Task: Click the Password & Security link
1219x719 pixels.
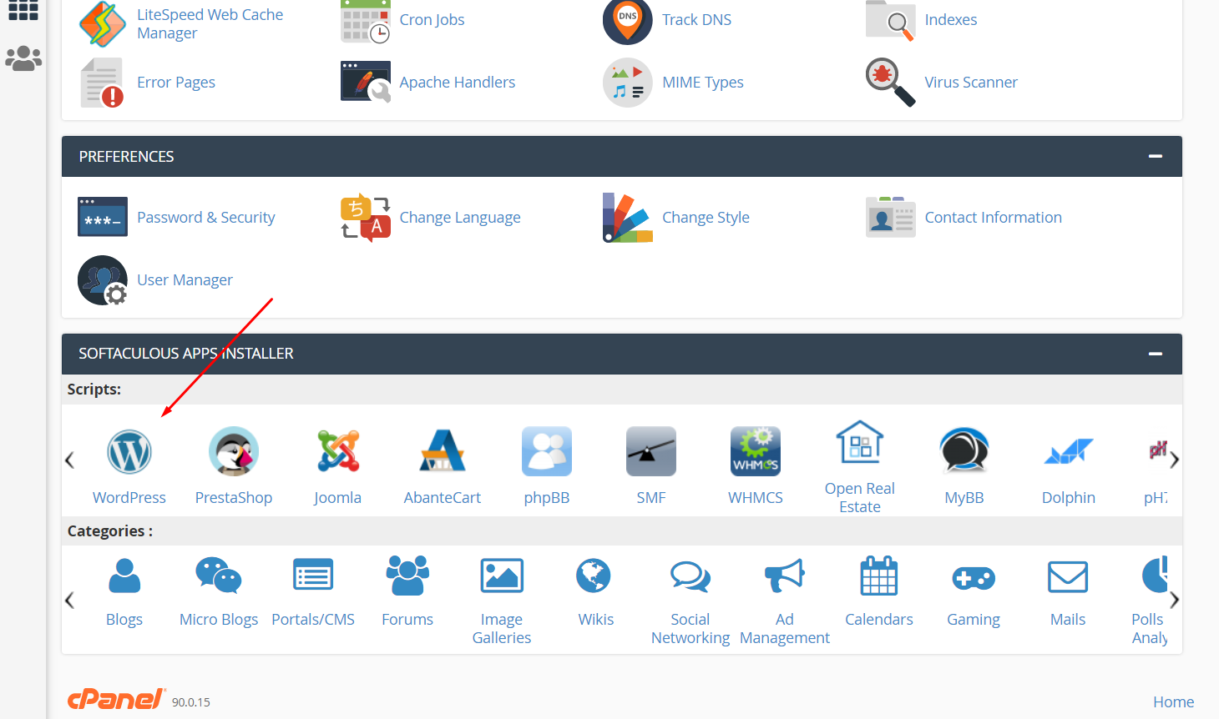Action: [x=205, y=218]
